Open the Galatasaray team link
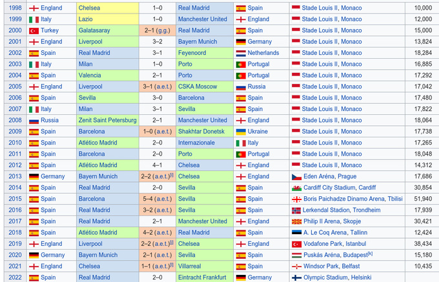Viewport: 439px width, 282px height. click(x=98, y=30)
